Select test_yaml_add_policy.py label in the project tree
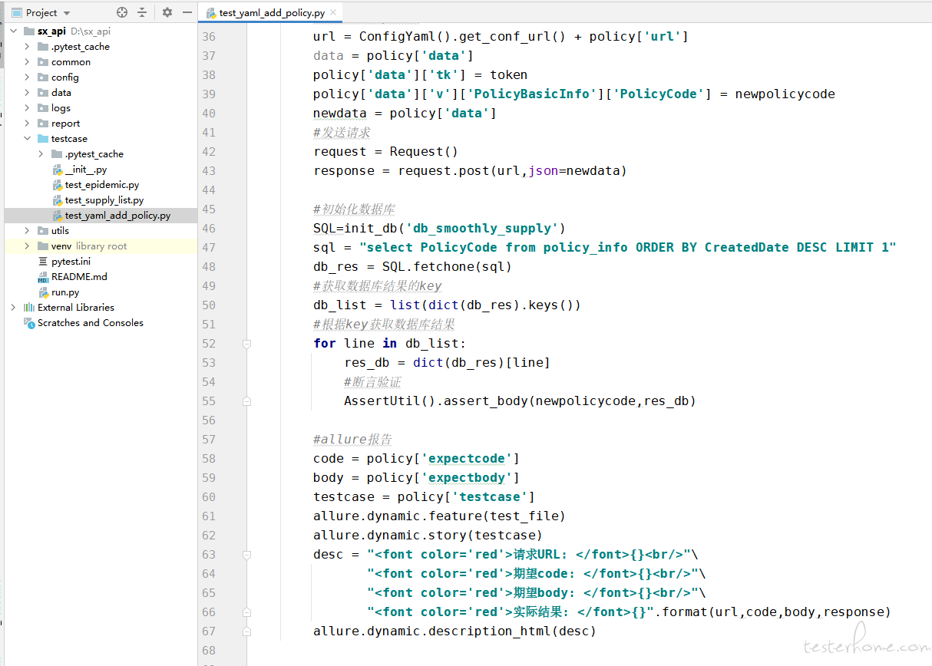This screenshot has width=932, height=666. pyautogui.click(x=117, y=216)
